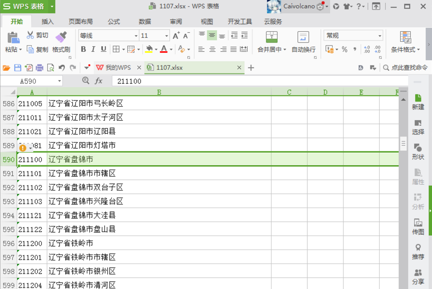Screen dimensions: 432x289
Task: Click the error warning indicator dropdown
Action: [30, 148]
